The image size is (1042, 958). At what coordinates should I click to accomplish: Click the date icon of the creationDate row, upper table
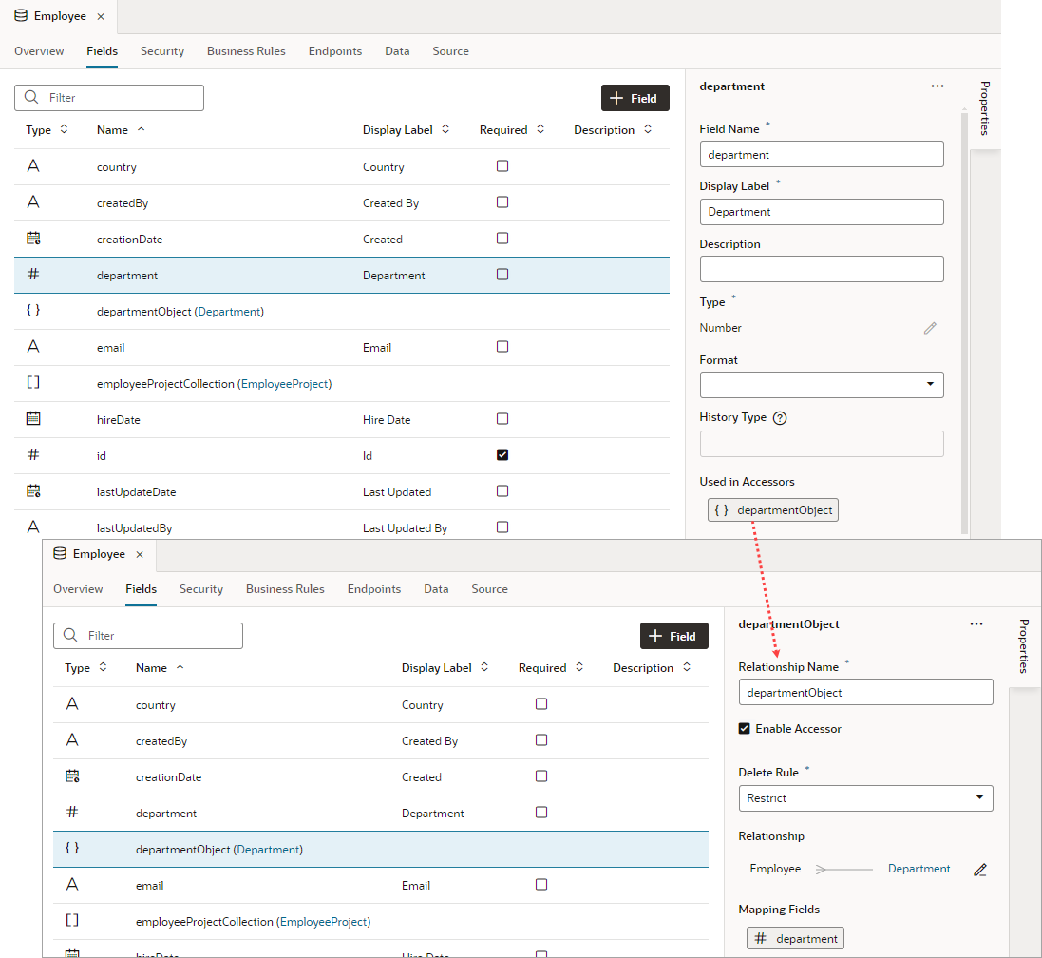coord(33,238)
